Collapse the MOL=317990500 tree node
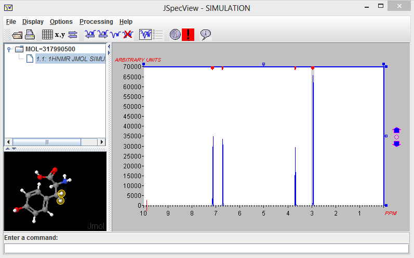This screenshot has height=258, width=414. click(x=9, y=49)
